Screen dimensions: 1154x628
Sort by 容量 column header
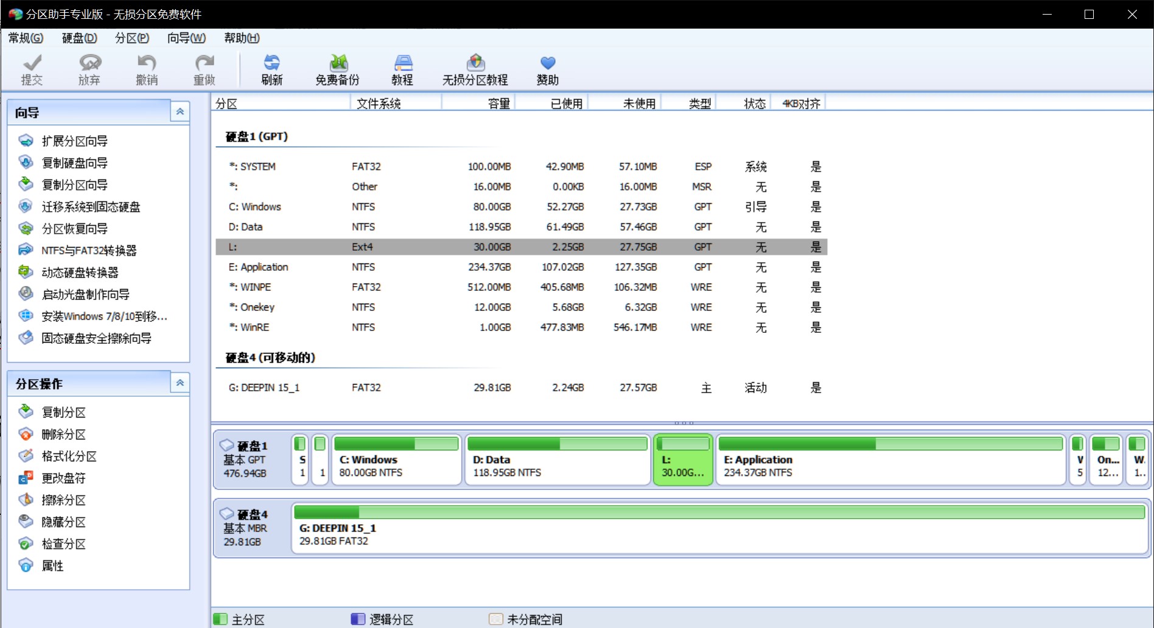pos(478,103)
